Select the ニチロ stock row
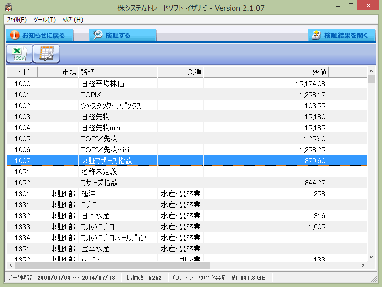 pos(187,205)
